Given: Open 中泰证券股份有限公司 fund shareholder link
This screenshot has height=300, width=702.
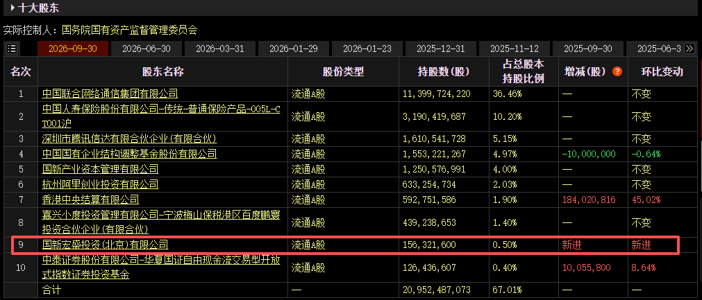Looking at the screenshot, I should (161, 267).
